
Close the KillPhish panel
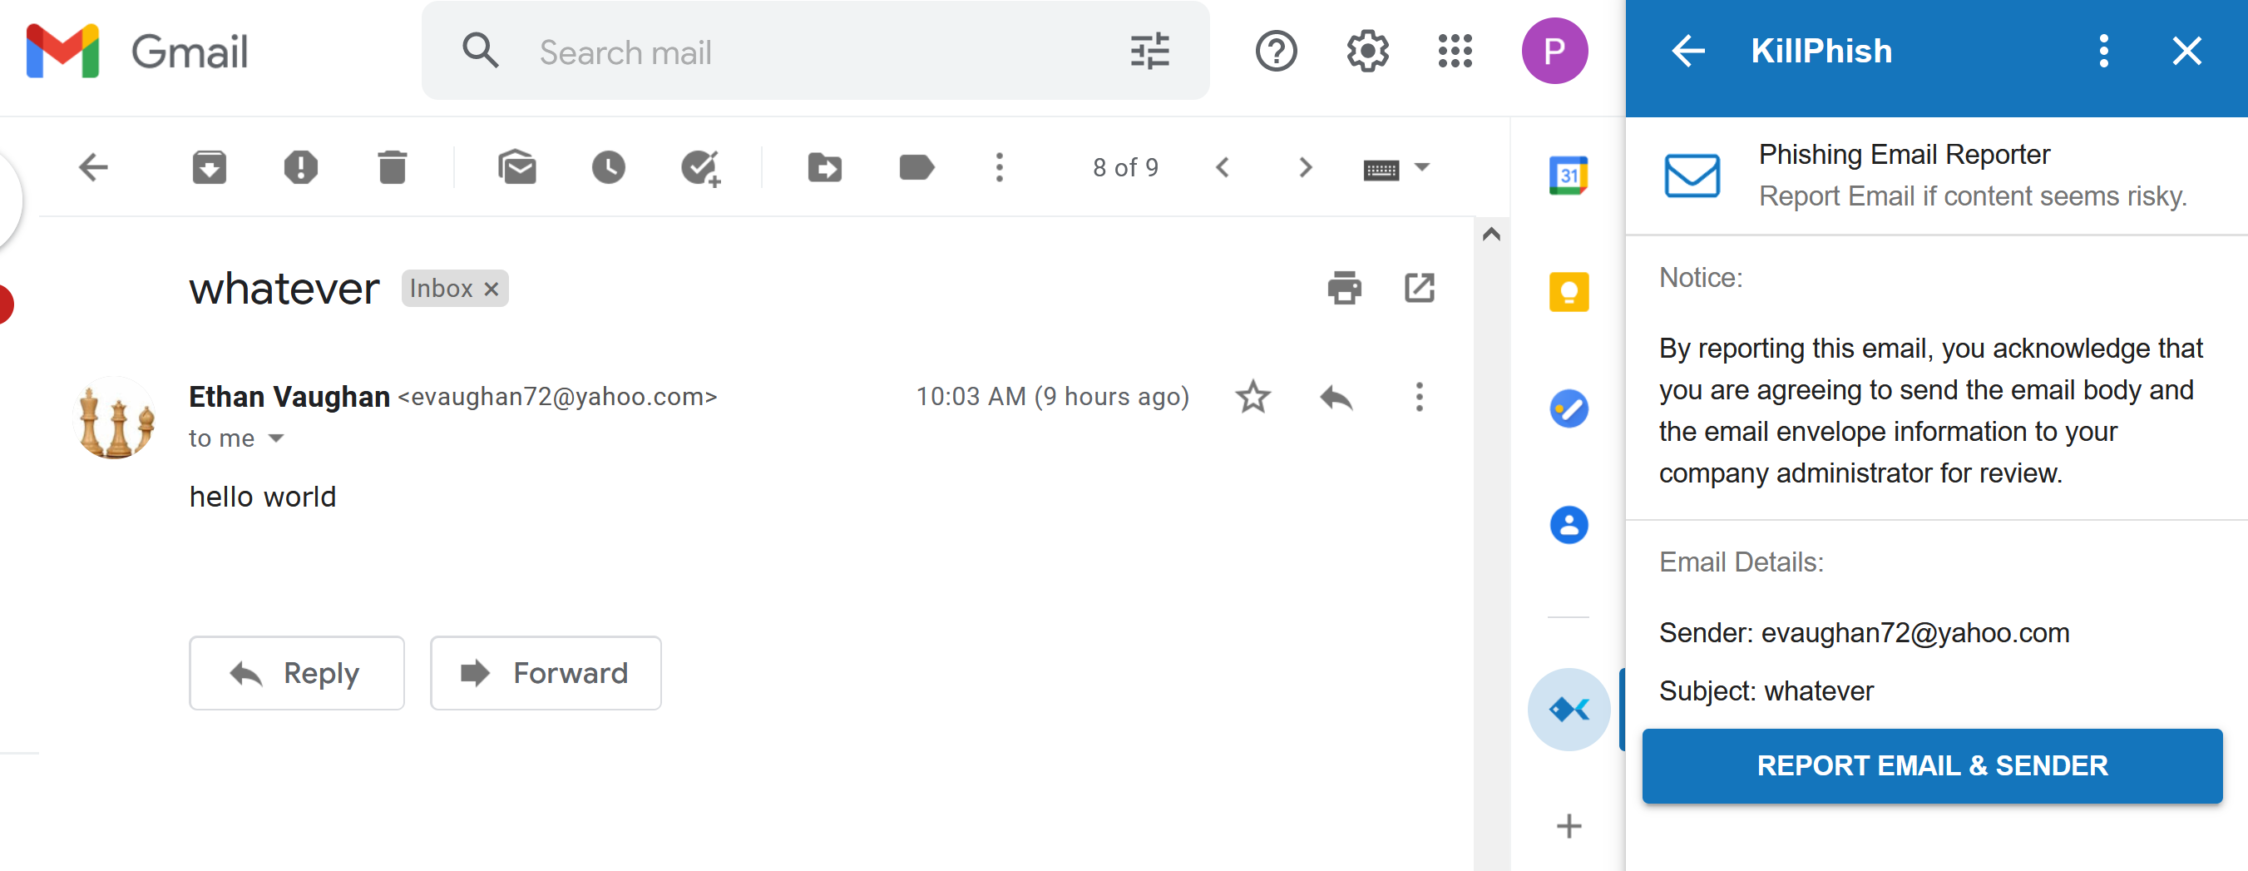coord(2187,52)
